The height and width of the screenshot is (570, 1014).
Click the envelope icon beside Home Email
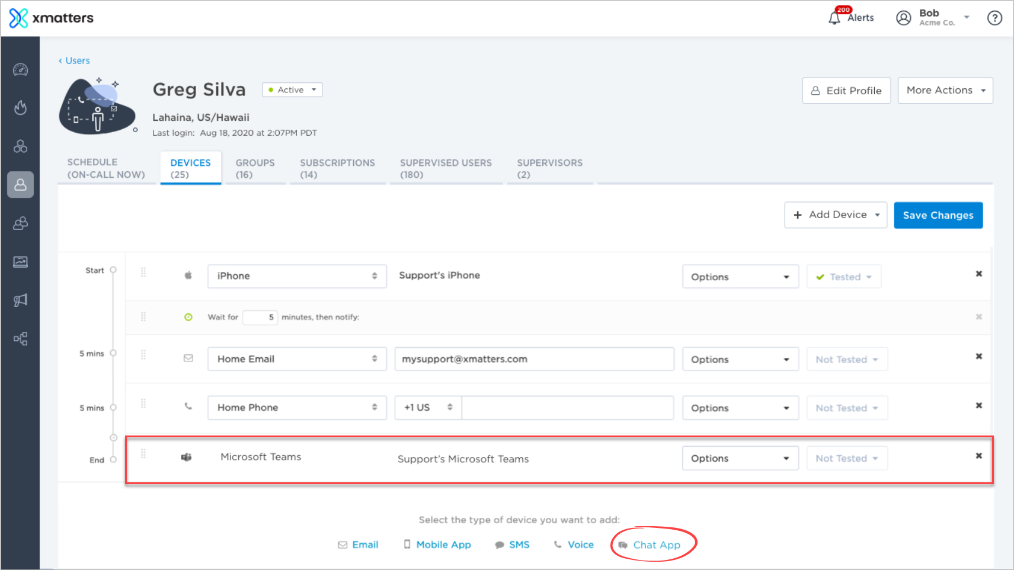(188, 358)
